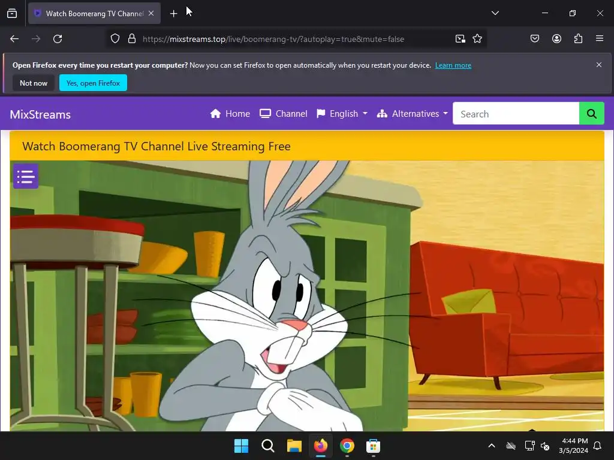Open the notifications bell icon
This screenshot has height=460, width=614.
tap(598, 446)
